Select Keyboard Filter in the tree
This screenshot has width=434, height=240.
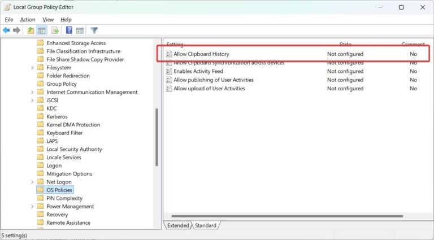pos(64,133)
